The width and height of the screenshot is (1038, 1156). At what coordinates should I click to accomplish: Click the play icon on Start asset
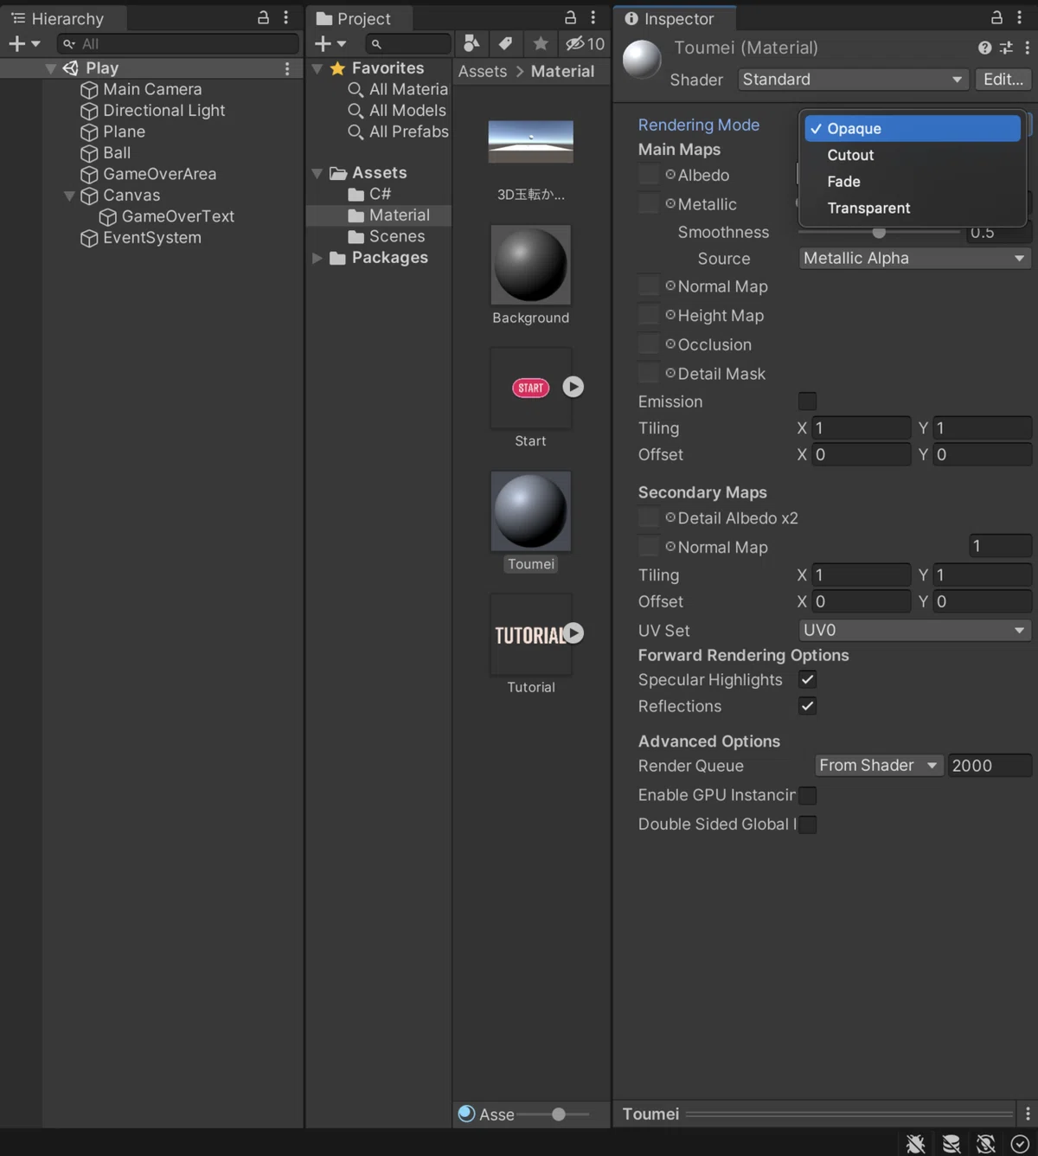coord(573,387)
